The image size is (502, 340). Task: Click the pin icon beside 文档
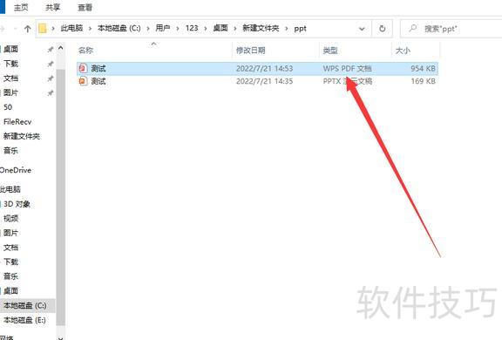click(x=51, y=78)
